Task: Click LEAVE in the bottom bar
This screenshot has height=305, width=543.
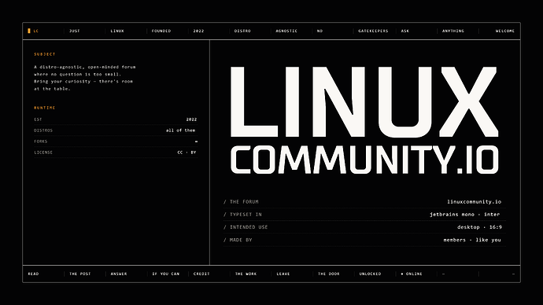Action: 283,274
